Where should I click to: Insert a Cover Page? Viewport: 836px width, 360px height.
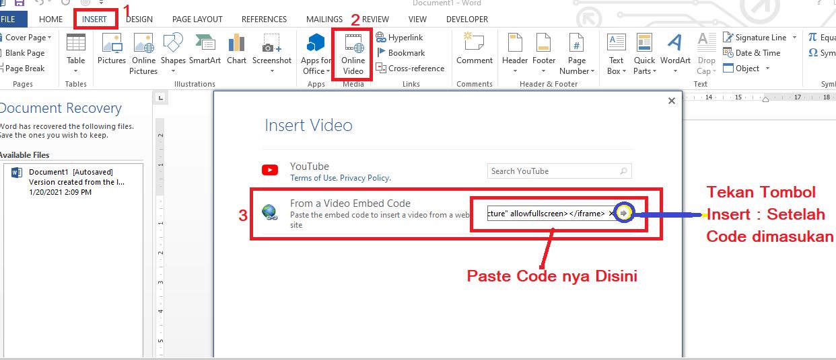[x=26, y=38]
